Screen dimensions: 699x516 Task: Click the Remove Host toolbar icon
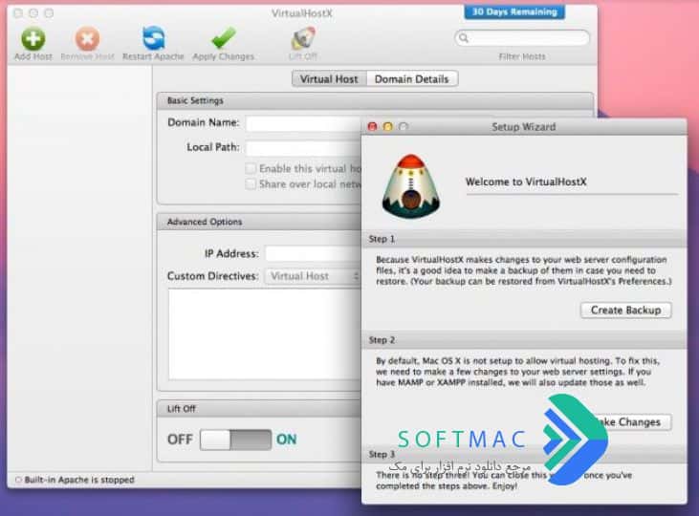coord(87,39)
